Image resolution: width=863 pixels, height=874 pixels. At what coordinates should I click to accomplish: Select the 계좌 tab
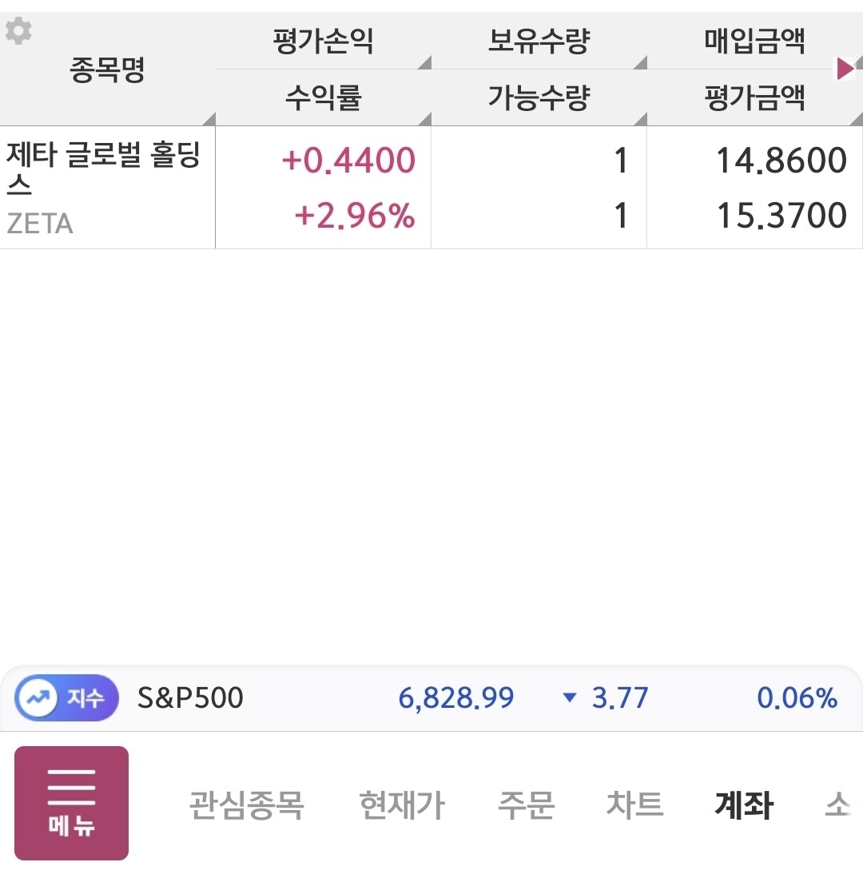point(743,804)
